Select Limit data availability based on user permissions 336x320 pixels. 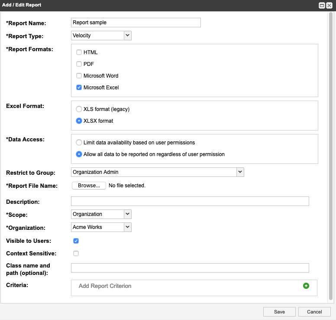(79, 143)
